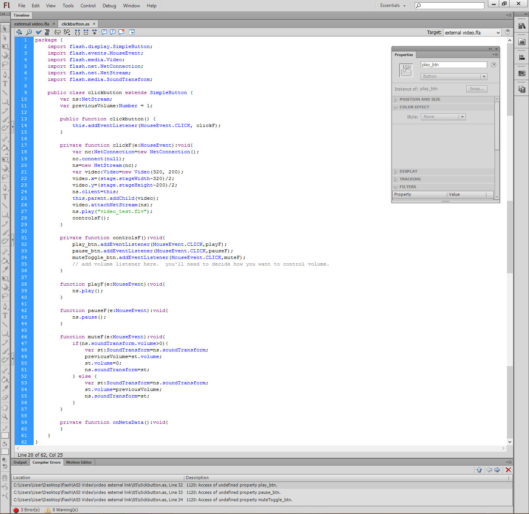The image size is (529, 514).
Task: Open the Find tool in script toolbar
Action: pos(29,32)
